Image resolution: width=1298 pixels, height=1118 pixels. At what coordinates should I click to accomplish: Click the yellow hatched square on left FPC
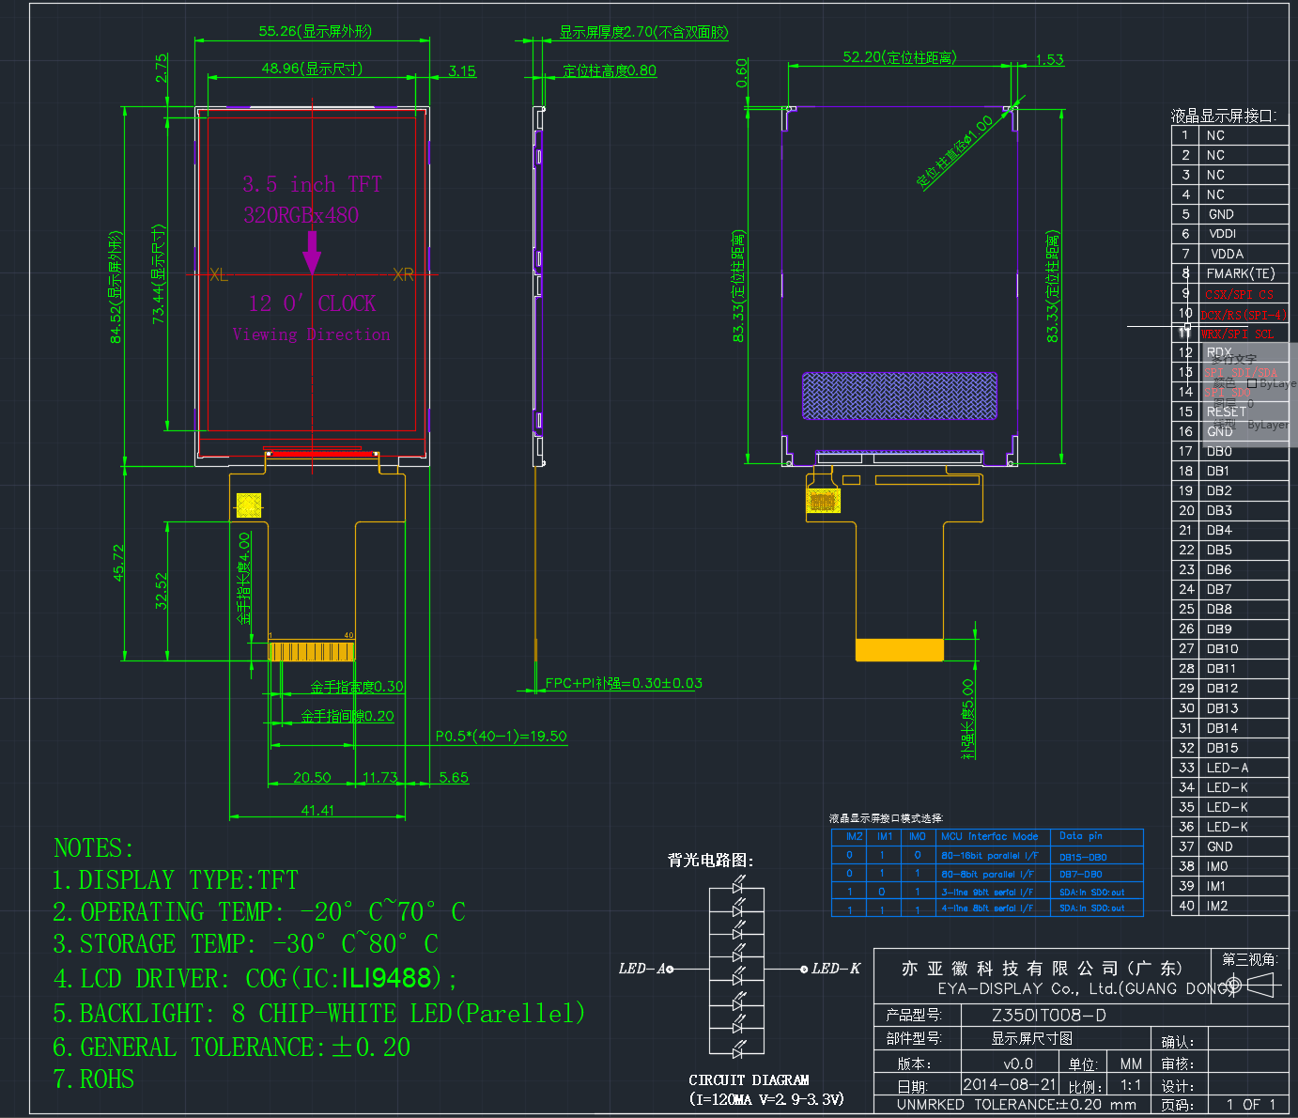(249, 505)
